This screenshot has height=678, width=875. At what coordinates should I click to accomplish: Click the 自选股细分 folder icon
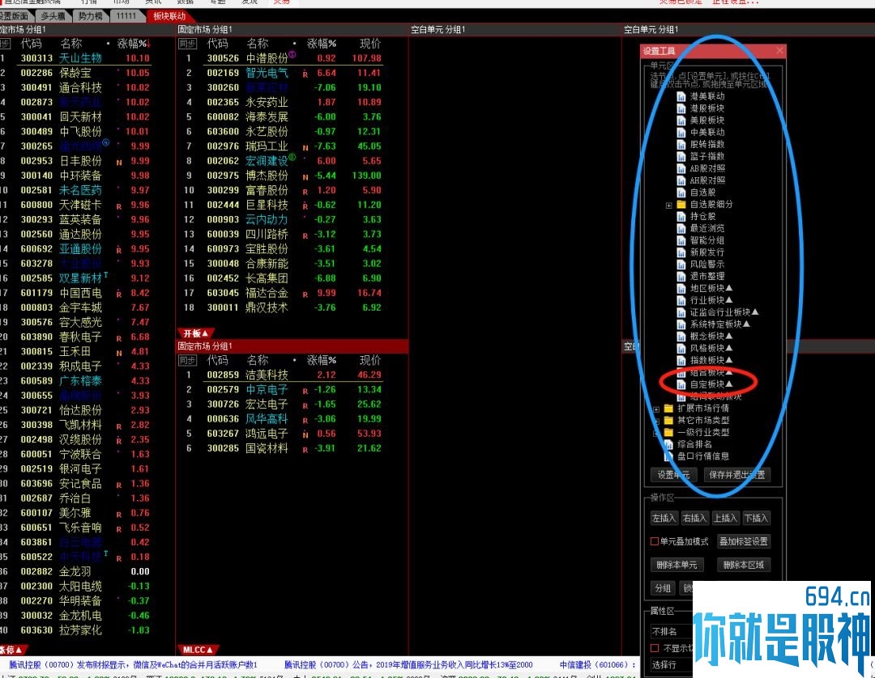[x=681, y=205]
